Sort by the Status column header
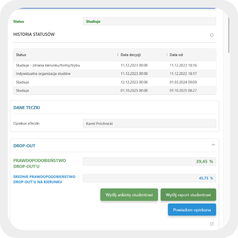The height and width of the screenshot is (238, 238). pos(21,55)
